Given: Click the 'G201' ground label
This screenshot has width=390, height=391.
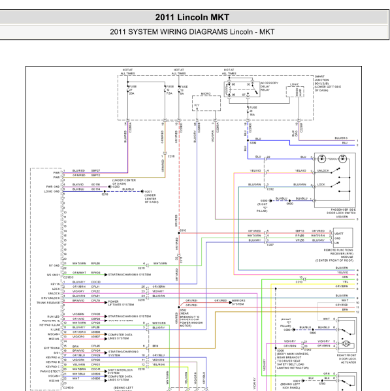Looking at the screenshot, I should tap(148, 191).
